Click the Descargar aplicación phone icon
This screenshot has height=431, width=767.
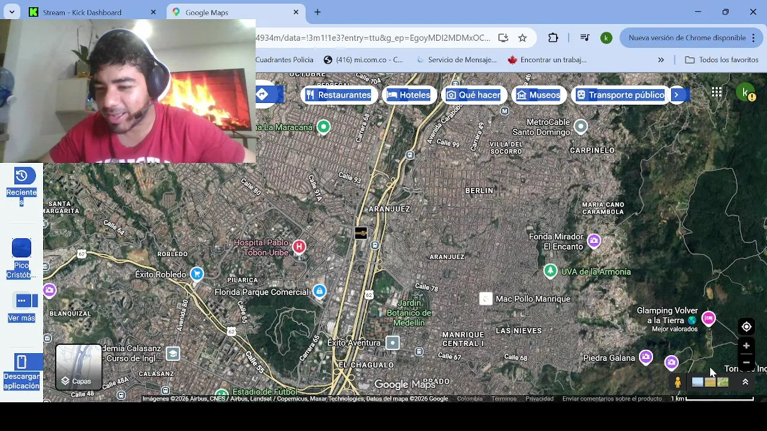coord(22,362)
